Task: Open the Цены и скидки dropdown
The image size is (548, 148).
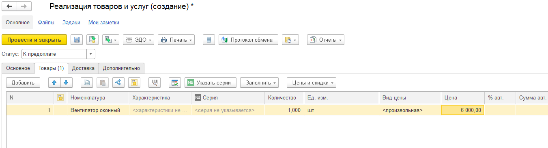Action: (x=311, y=82)
